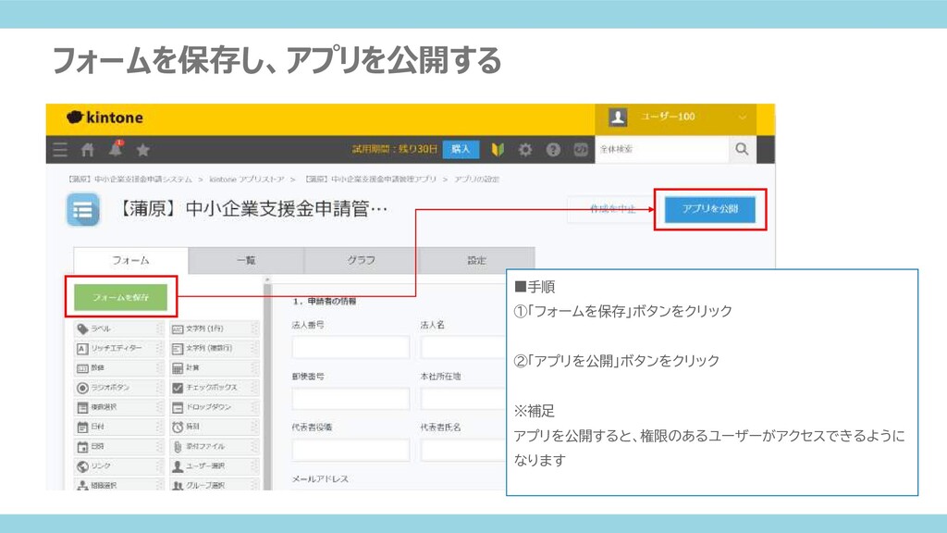Select the 組織選択 field item
The image size is (947, 533).
coord(118,484)
